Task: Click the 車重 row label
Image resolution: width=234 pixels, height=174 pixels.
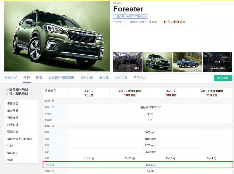Action: (47, 158)
